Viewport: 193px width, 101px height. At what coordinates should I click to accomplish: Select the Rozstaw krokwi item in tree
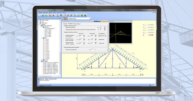(x=50, y=74)
